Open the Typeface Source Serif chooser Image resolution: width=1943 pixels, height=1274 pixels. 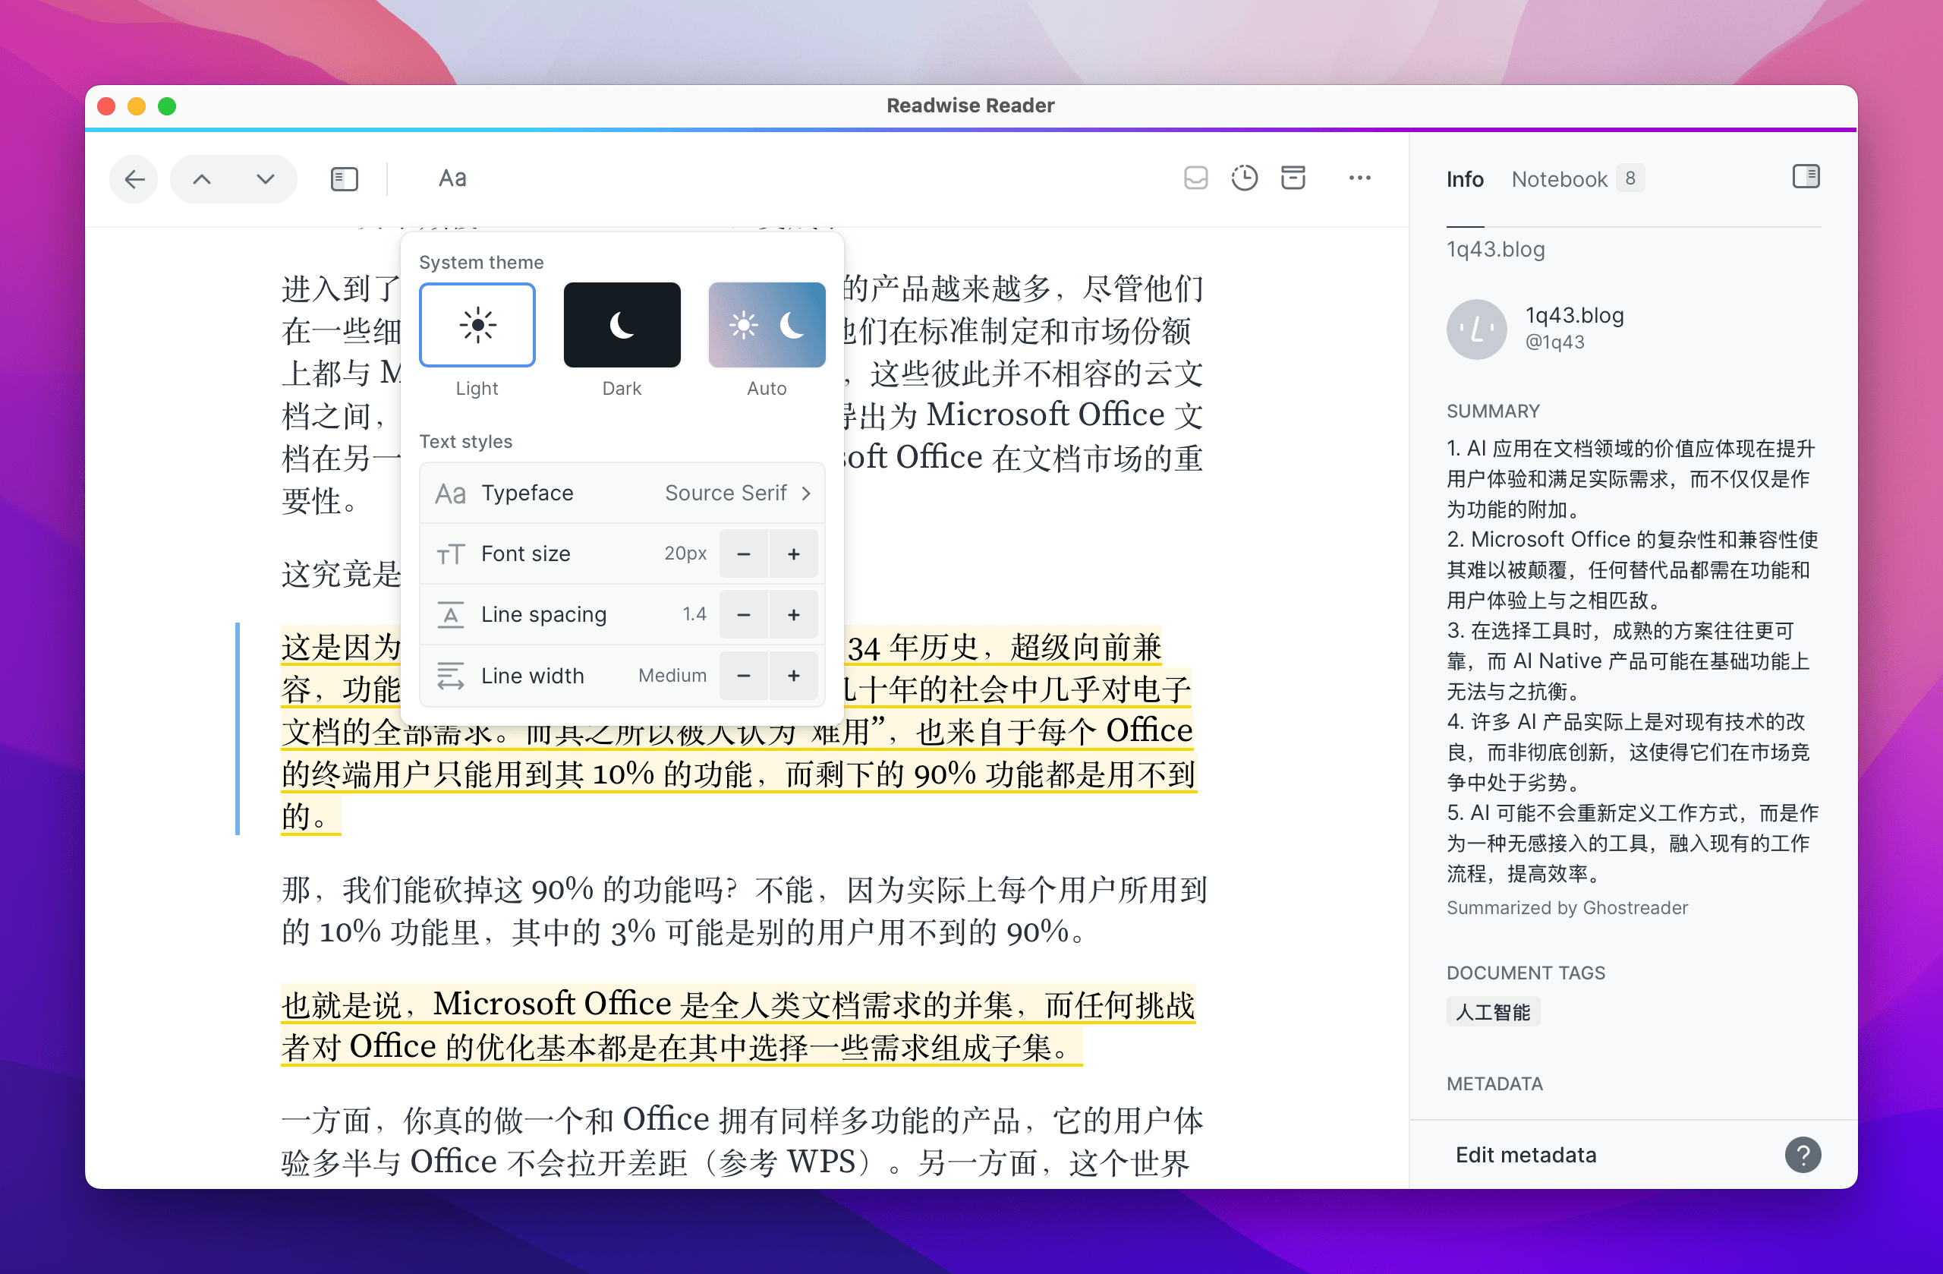tap(622, 494)
